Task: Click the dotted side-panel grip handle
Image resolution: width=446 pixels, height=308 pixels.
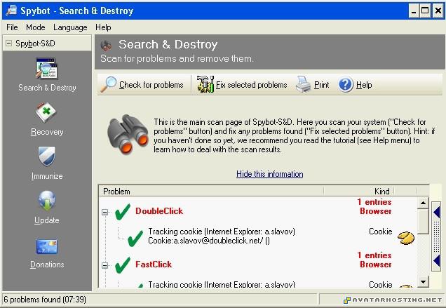Action: tap(437, 237)
